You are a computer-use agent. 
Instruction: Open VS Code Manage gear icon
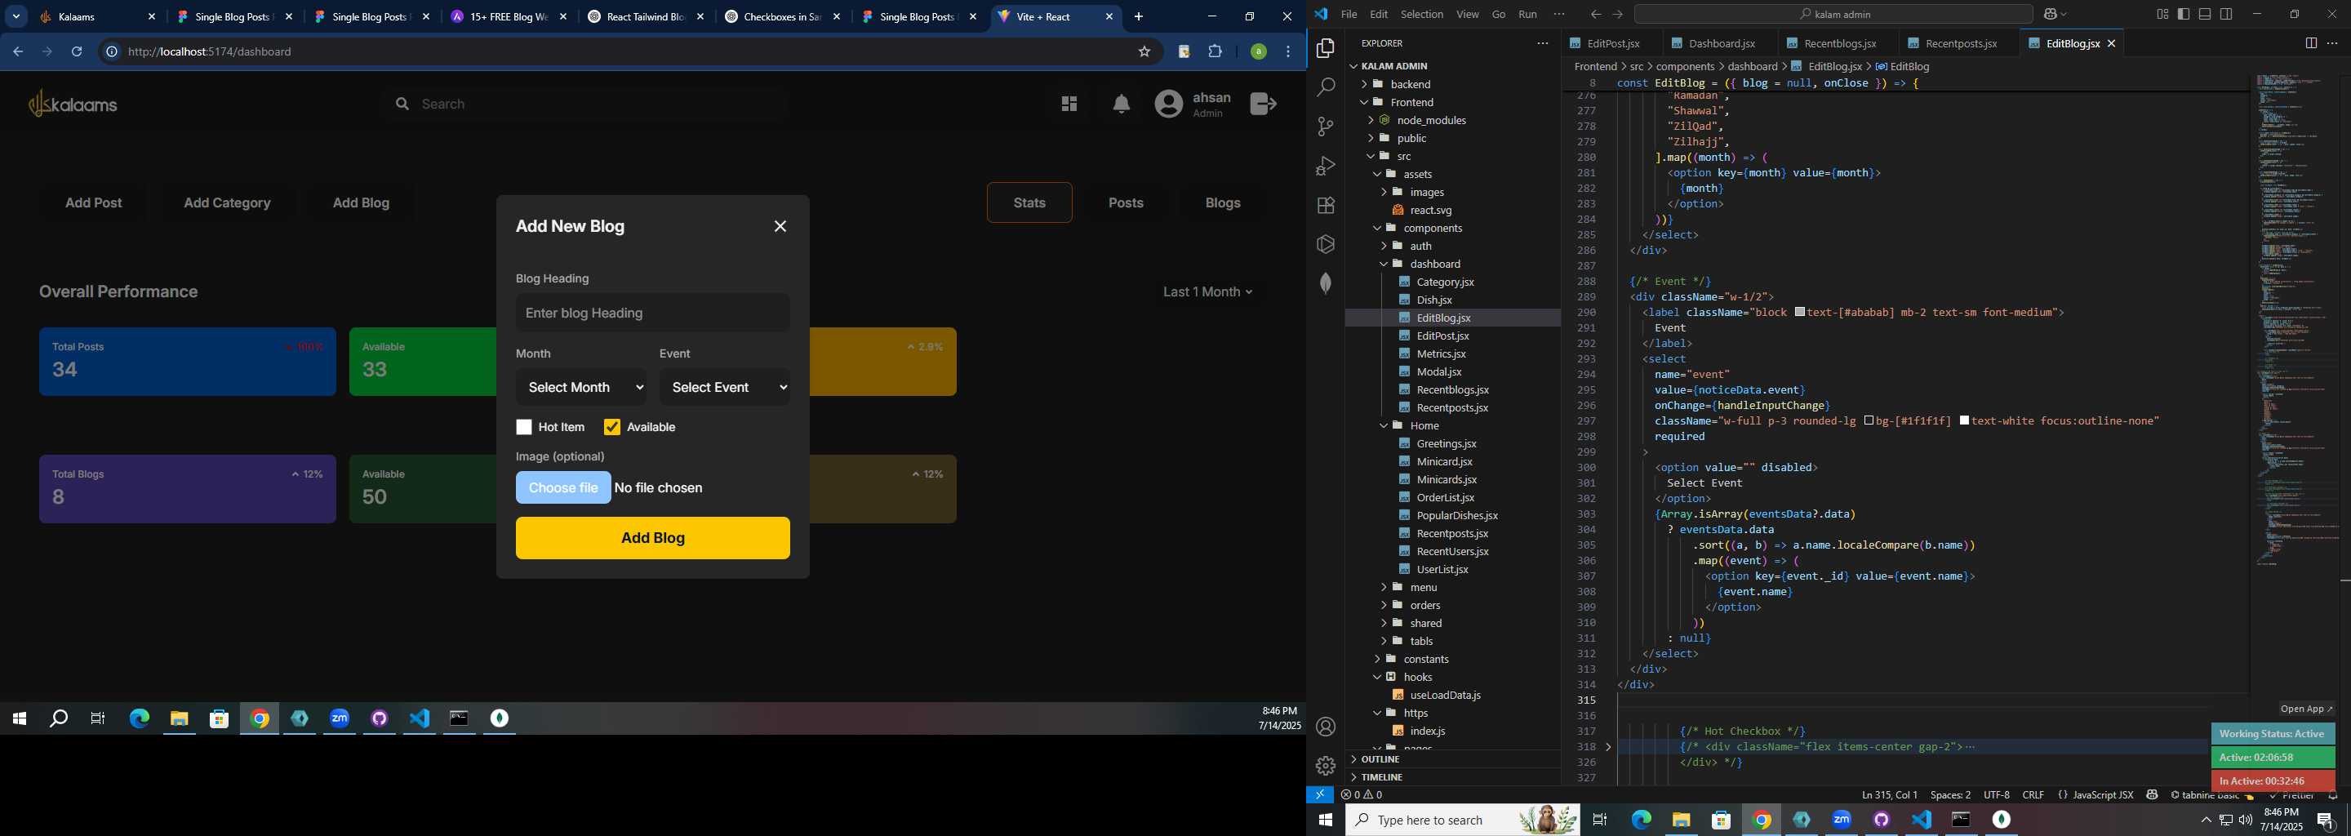(1326, 766)
